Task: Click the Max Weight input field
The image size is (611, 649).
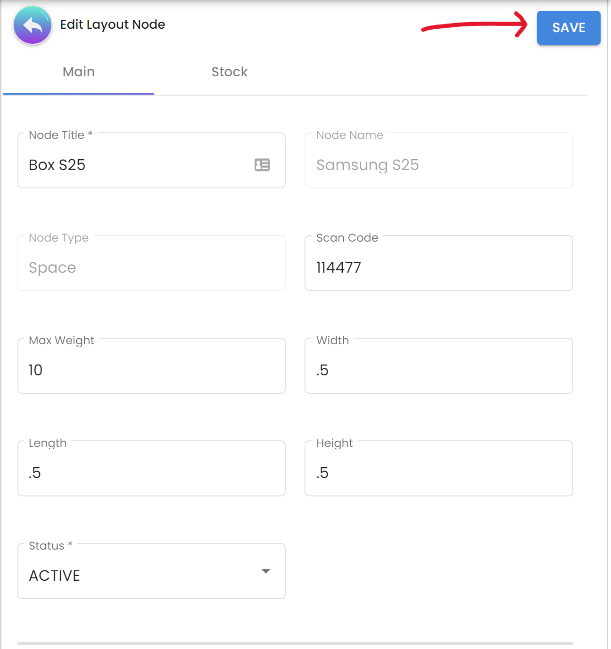Action: [x=151, y=370]
